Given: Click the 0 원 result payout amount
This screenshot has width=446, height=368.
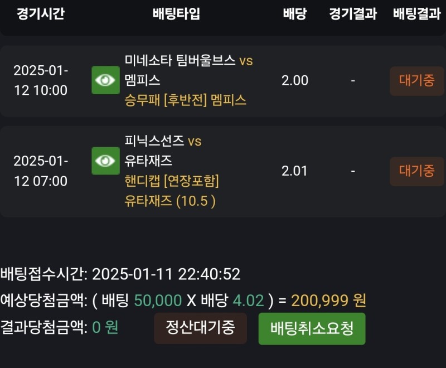Looking at the screenshot, I should pyautogui.click(x=105, y=327).
